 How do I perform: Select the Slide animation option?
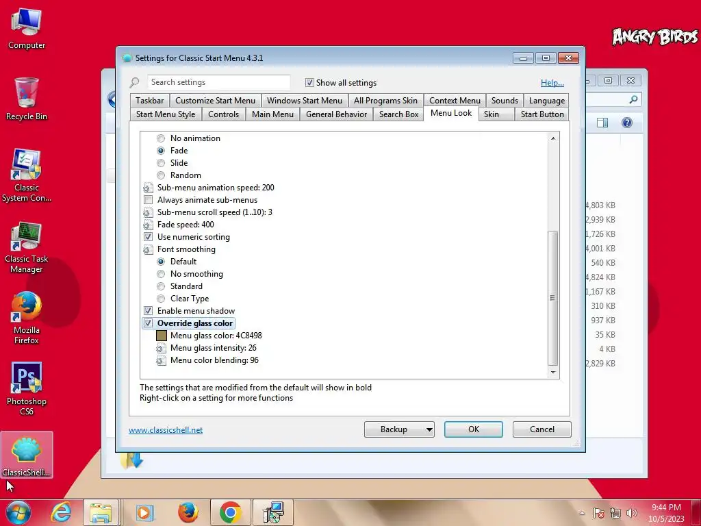pyautogui.click(x=161, y=163)
